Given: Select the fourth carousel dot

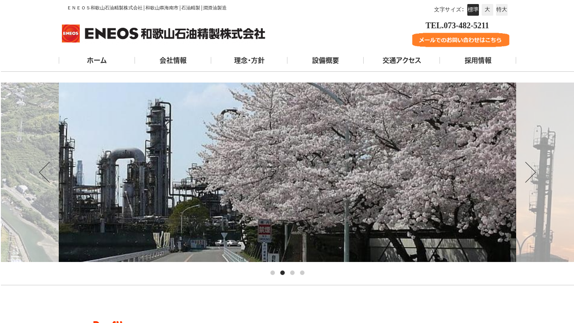Looking at the screenshot, I should (302, 273).
